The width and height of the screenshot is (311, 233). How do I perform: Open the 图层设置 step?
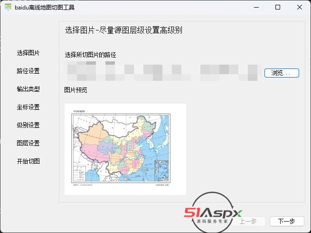(x=28, y=143)
